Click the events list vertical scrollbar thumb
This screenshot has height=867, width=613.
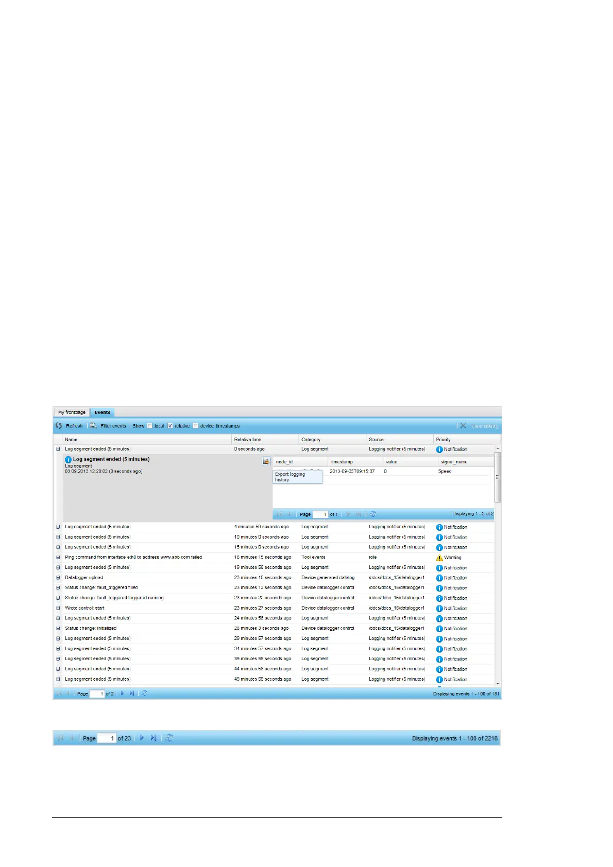click(x=498, y=477)
